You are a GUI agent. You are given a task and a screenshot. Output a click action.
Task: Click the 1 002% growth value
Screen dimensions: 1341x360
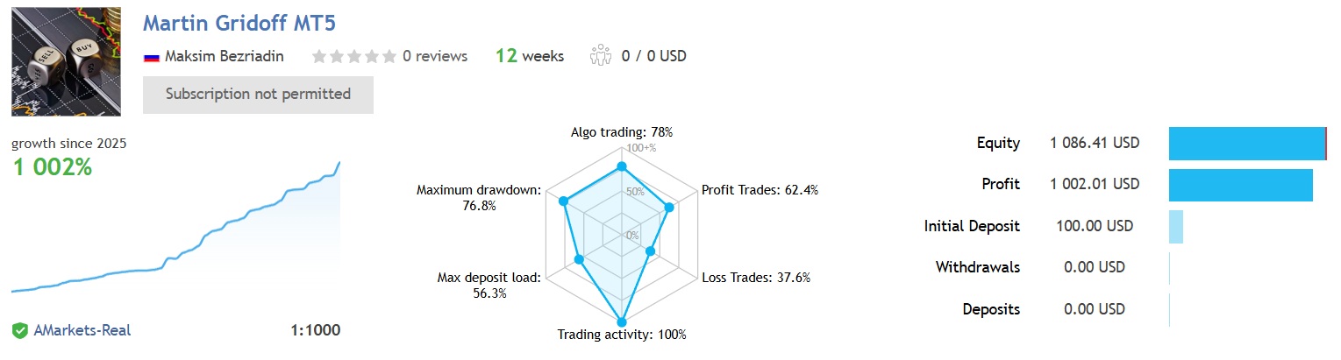[53, 166]
